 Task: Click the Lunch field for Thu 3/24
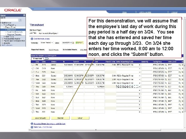pyautogui.click(x=79, y=86)
